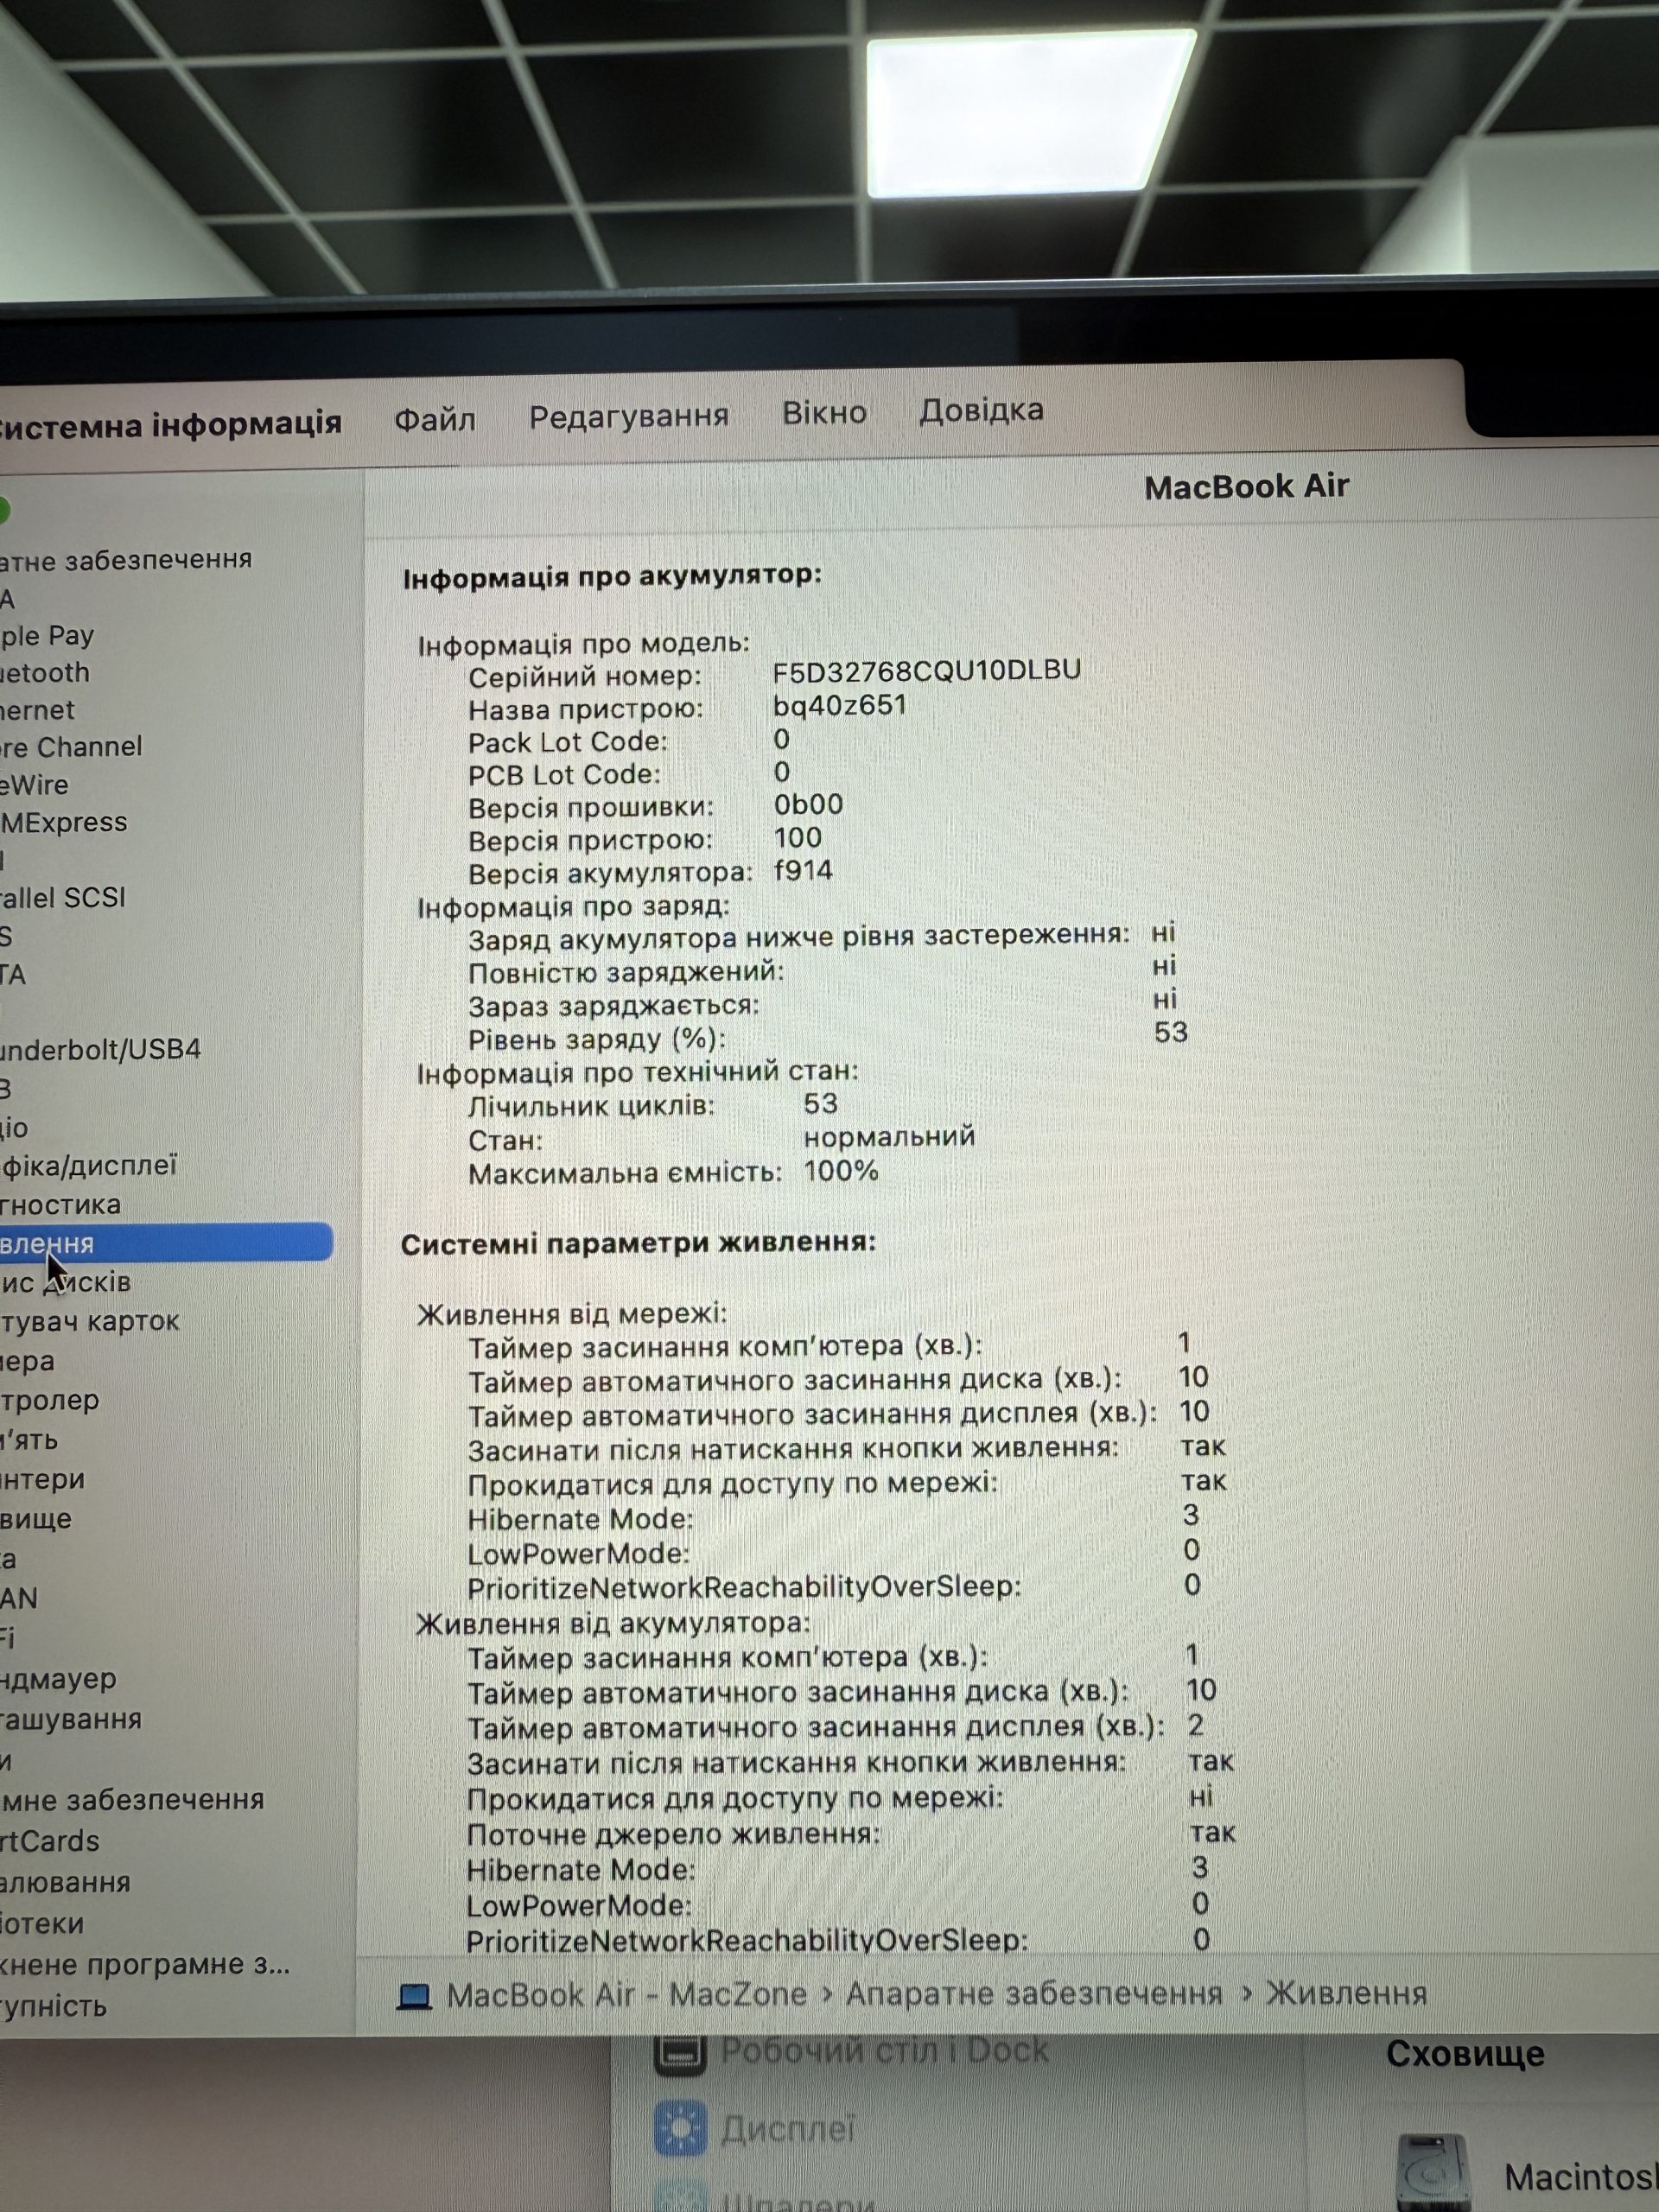This screenshot has width=1659, height=2212.
Task: Click the Системні параметри живлення heading
Action: point(638,1243)
